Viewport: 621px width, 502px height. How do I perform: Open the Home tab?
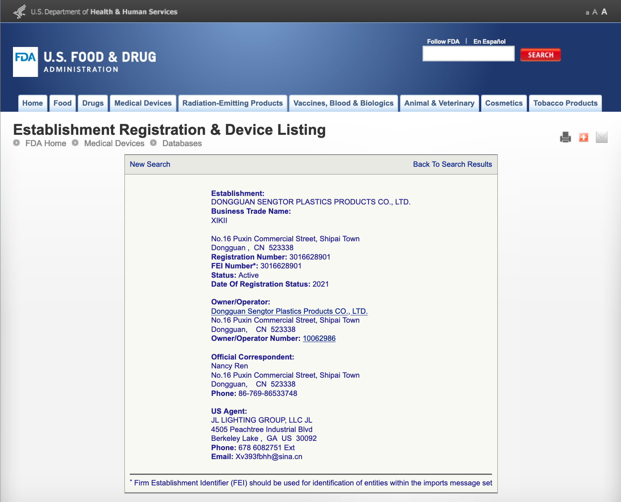click(33, 103)
